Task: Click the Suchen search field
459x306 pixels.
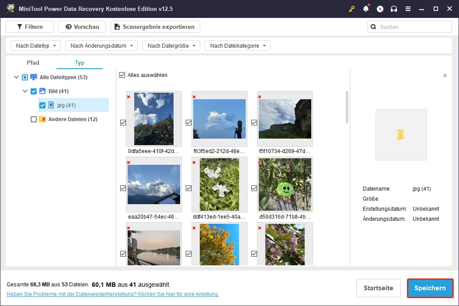Action: coord(409,27)
